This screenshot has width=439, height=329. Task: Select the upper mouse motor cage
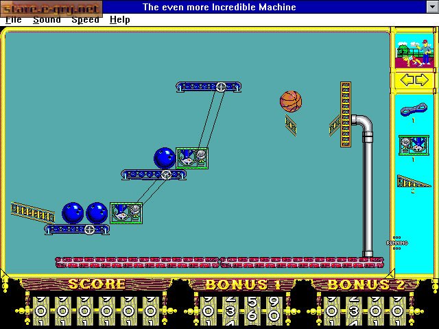pyautogui.click(x=192, y=158)
